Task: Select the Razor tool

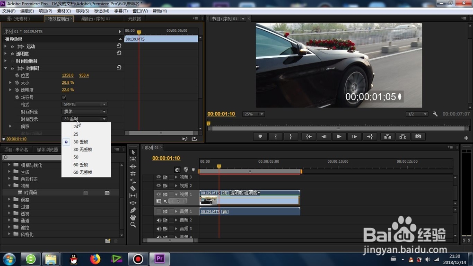Action: (x=133, y=188)
